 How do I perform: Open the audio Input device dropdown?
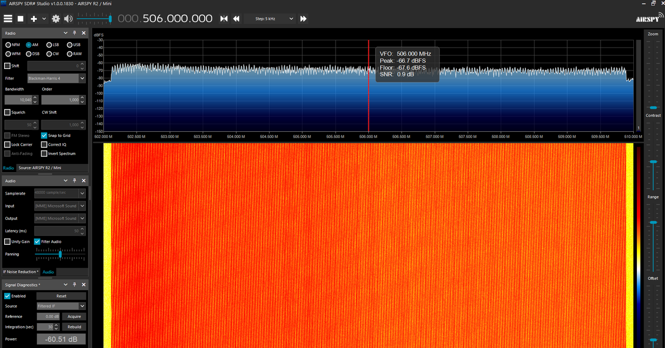(60, 206)
